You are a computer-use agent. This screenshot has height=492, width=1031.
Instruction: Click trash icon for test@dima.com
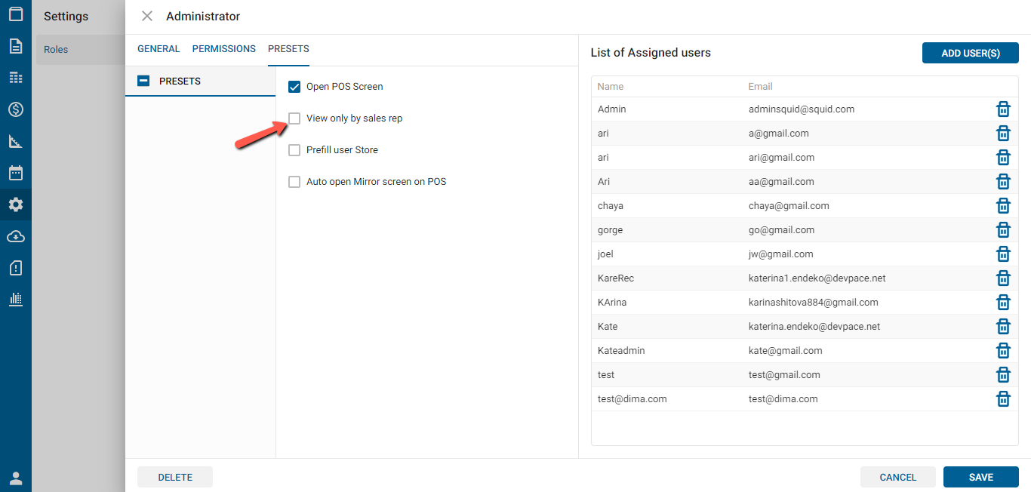(x=1003, y=399)
